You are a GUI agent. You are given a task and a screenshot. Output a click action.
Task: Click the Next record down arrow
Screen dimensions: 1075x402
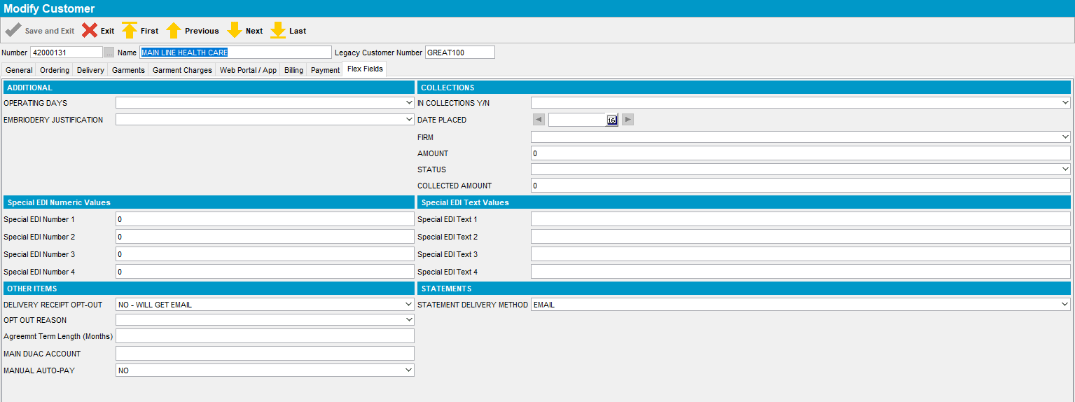coord(235,31)
